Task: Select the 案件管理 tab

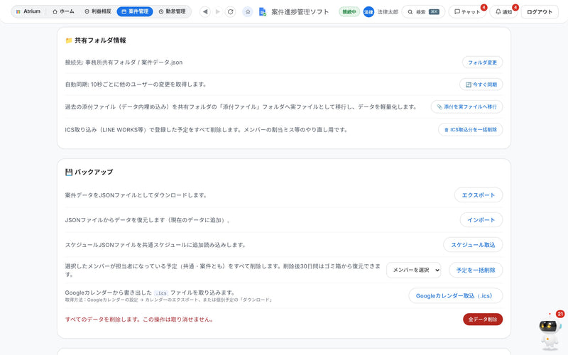Action: 135,11
